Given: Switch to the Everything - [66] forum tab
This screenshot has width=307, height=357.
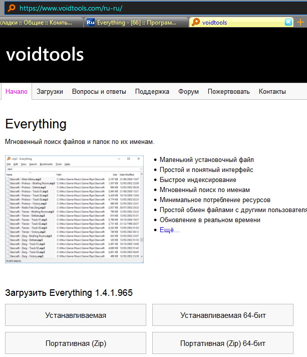Looking at the screenshot, I should [136, 22].
